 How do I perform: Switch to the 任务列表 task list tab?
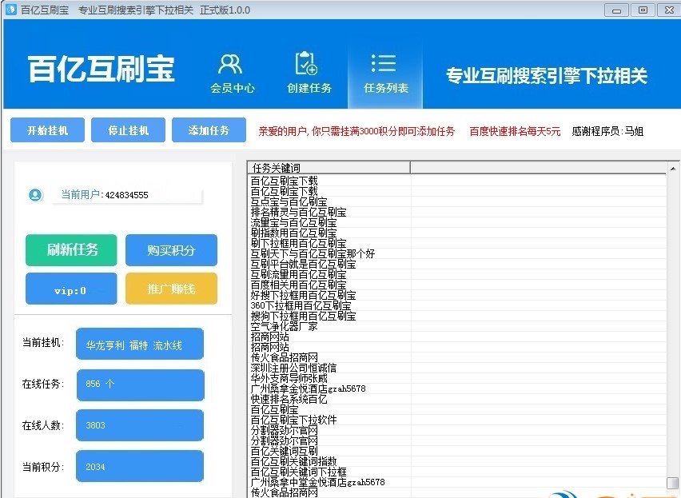[x=385, y=74]
